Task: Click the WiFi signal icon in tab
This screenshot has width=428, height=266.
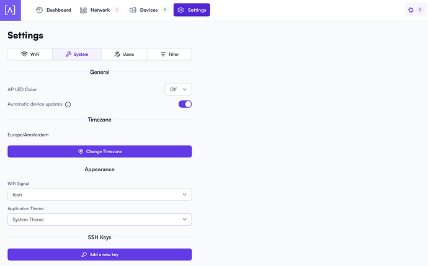Action: click(x=24, y=55)
